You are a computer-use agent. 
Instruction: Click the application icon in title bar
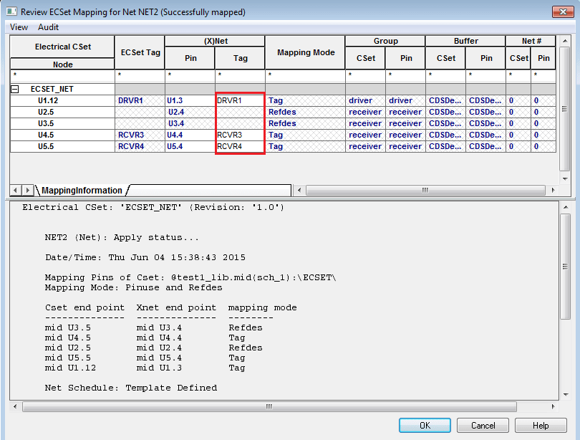11,11
